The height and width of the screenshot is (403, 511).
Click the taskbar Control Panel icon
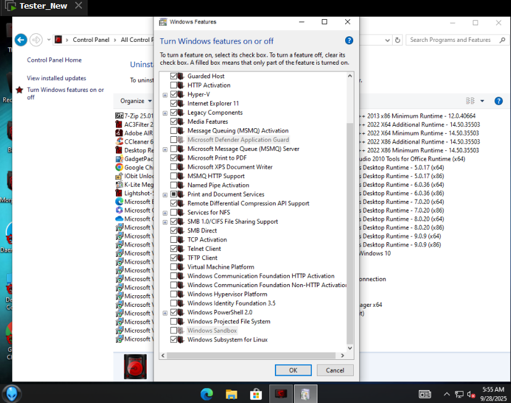click(280, 394)
